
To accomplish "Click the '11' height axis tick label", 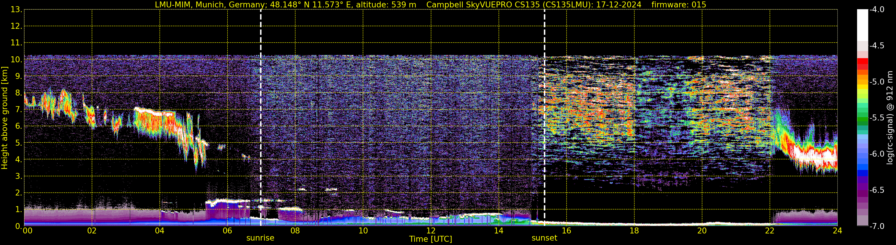I will (16, 43).
